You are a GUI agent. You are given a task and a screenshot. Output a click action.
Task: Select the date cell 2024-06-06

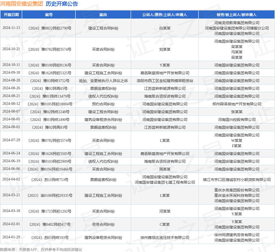[11, 169]
